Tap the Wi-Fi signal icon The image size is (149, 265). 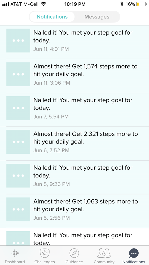click(44, 4)
